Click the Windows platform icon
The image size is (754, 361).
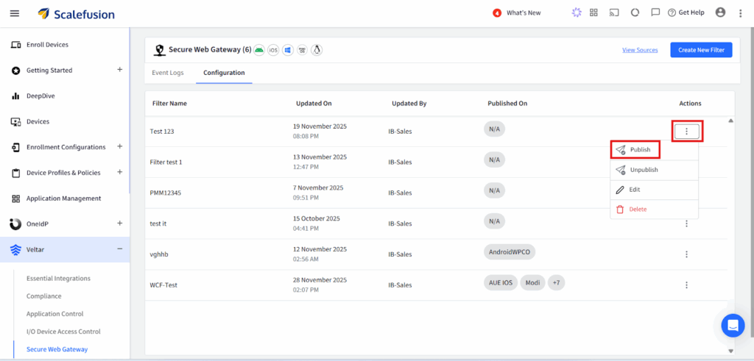pos(288,50)
